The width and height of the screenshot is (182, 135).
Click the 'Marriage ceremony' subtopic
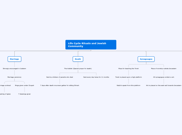pos(14,77)
